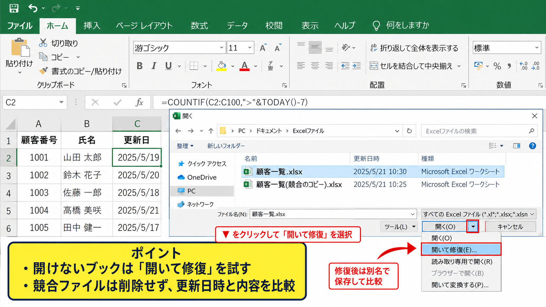Screen dimensions: 546x307
Task: Click decrease indent icon
Action: pos(345,66)
